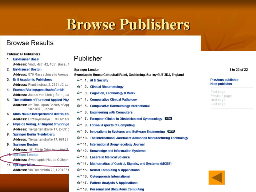Open Knowledge and Information Systems journal

coord(118,151)
